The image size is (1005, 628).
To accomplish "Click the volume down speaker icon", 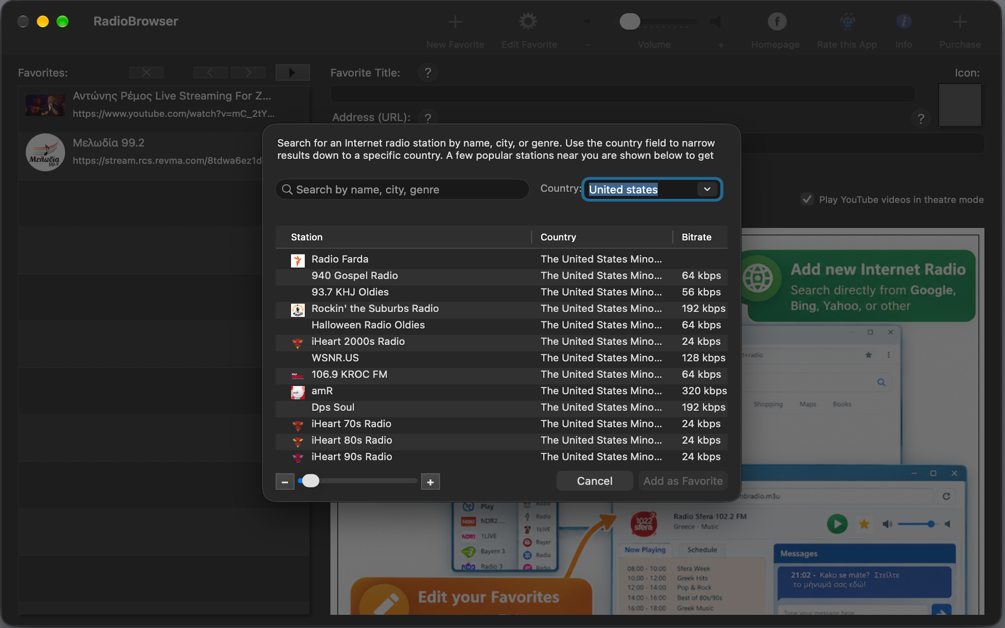I will 588,22.
